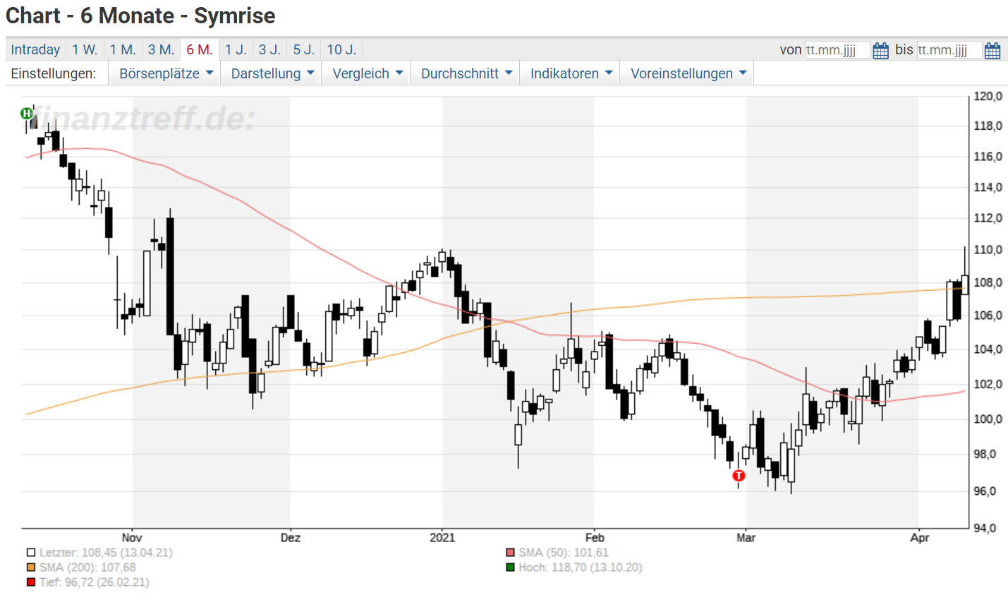Click the green H high marker
This screenshot has width=1008, height=600.
coord(27,113)
